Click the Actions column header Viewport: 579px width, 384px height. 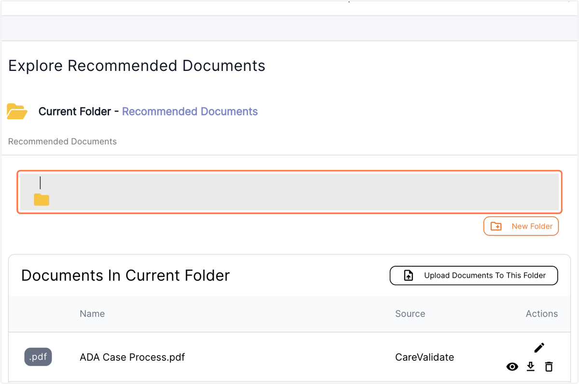(x=542, y=314)
